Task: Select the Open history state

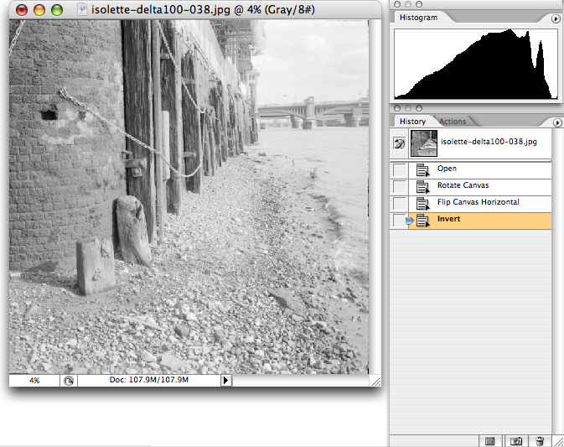Action: coord(480,169)
